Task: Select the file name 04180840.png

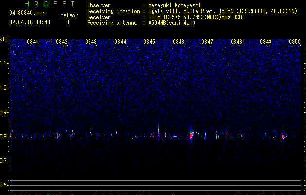Action: tap(27, 13)
